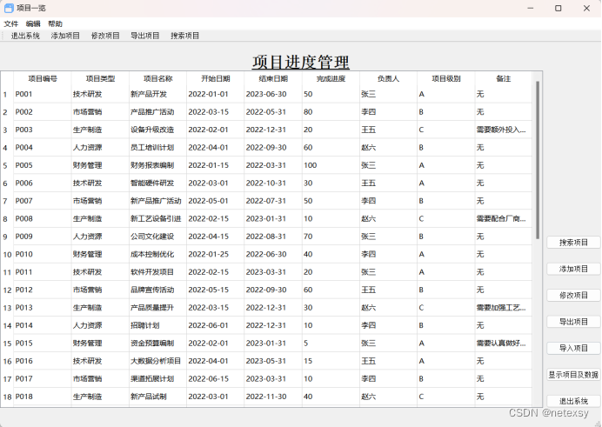Click the 需要配合厂商... remark cell
602x427 pixels.
tap(504, 218)
